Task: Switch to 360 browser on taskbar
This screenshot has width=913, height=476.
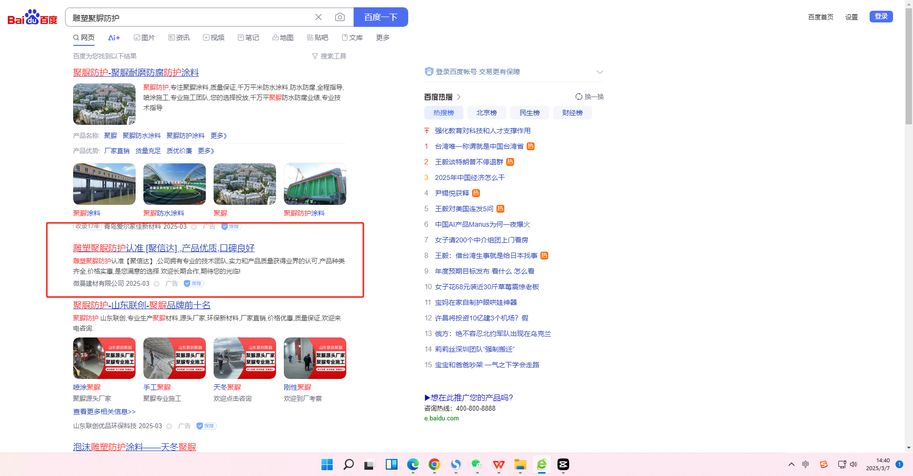Action: click(x=542, y=464)
